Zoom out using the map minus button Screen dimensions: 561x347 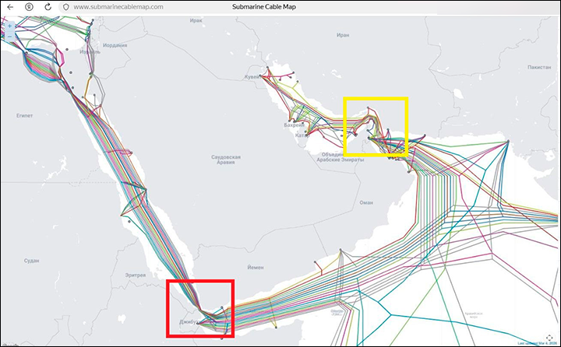10,36
